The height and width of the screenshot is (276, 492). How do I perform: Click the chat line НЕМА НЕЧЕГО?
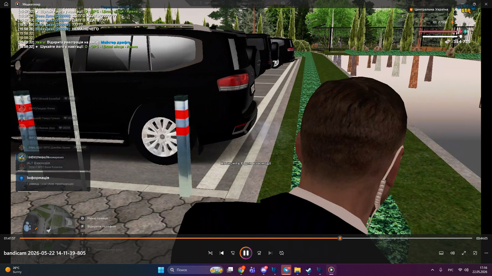tap(85, 29)
